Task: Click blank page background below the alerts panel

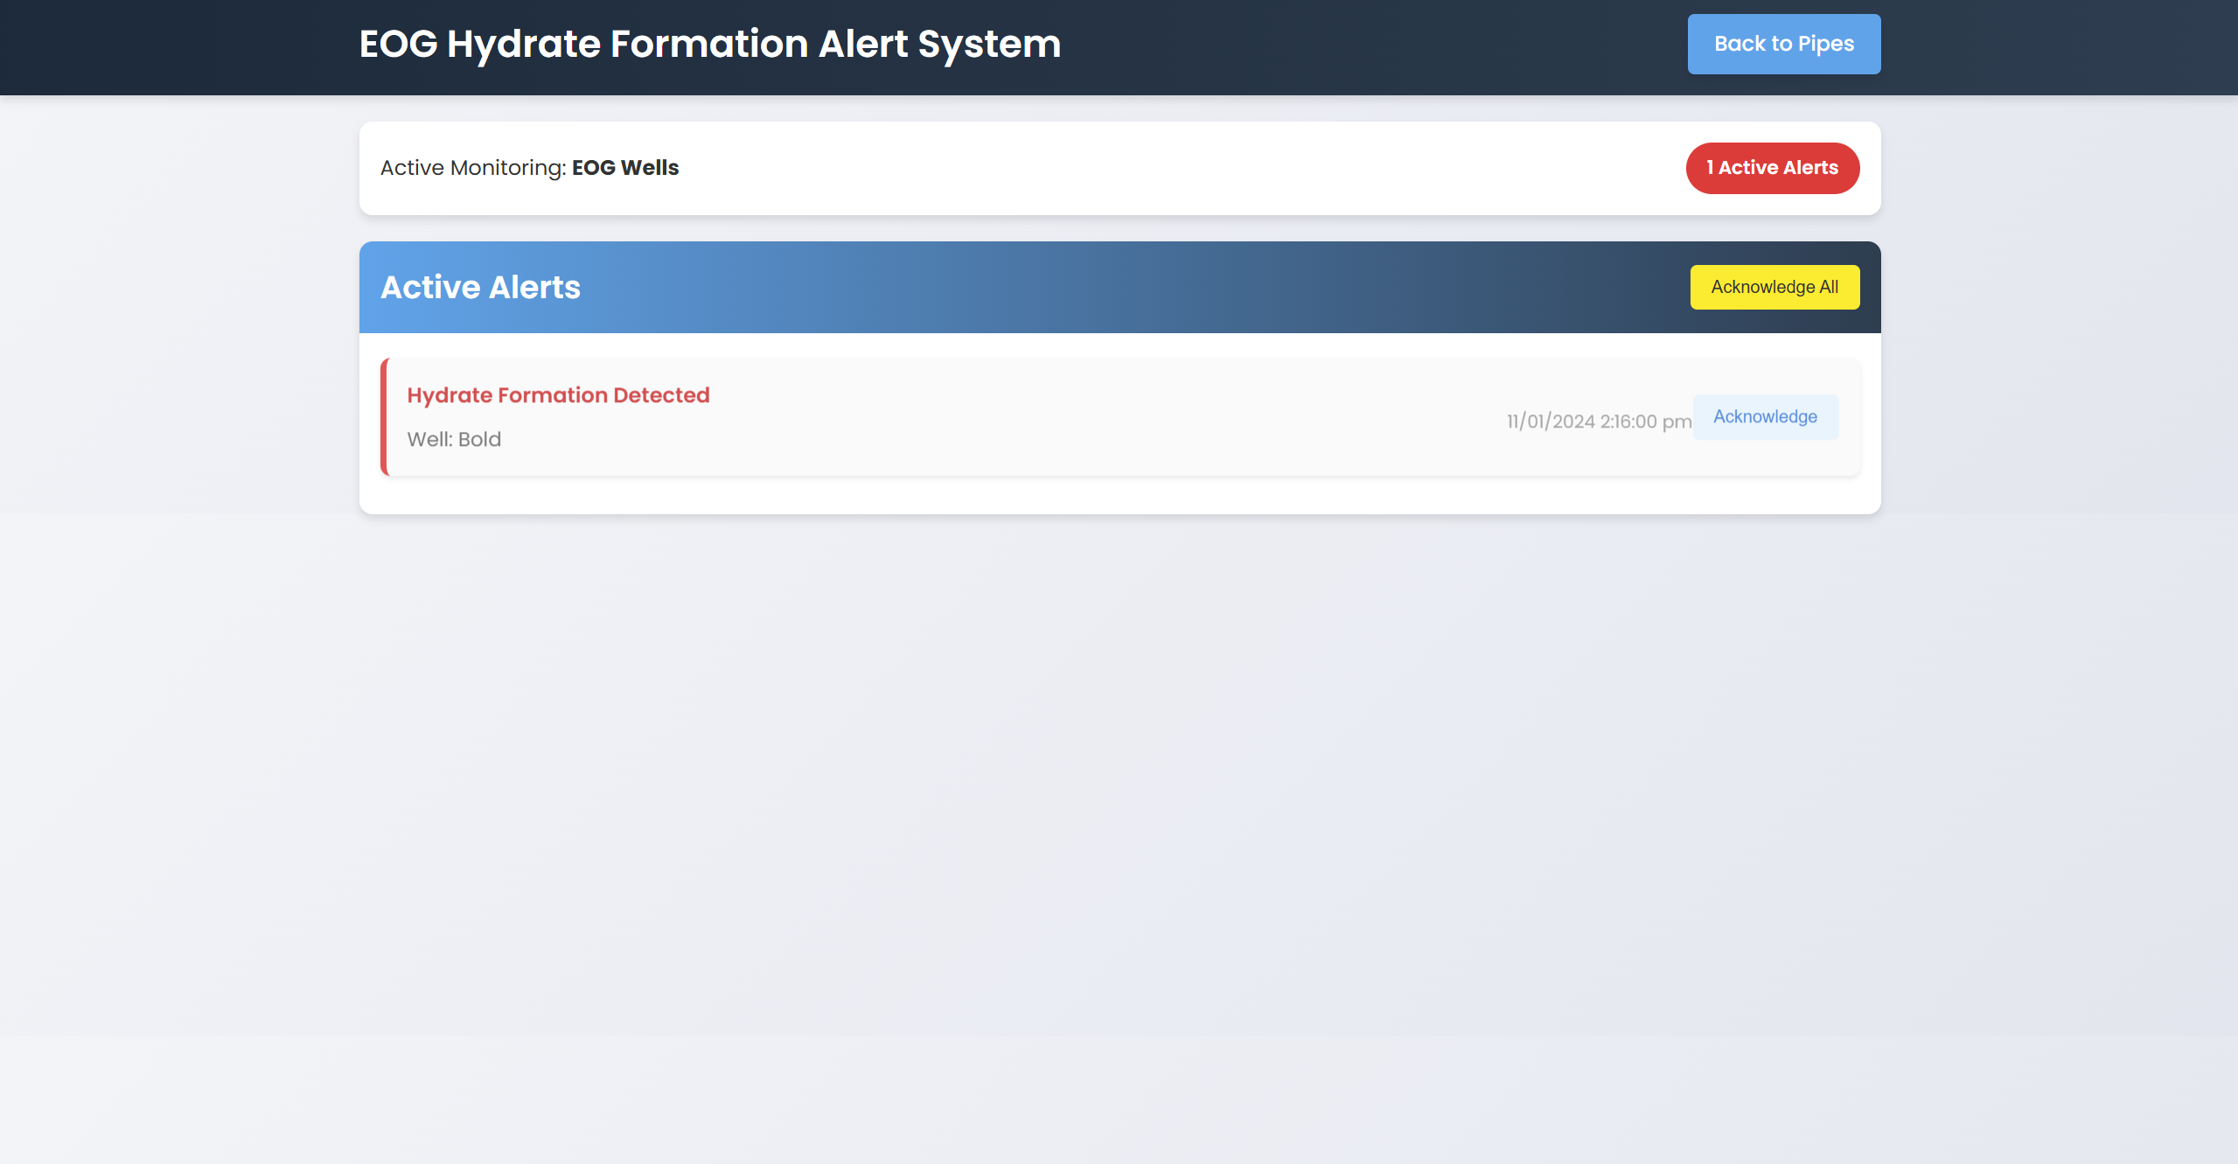Action: (1119, 787)
